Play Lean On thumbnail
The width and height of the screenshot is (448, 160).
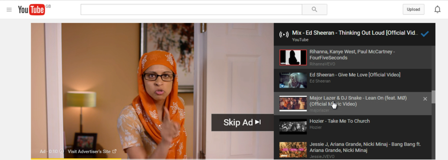293,104
